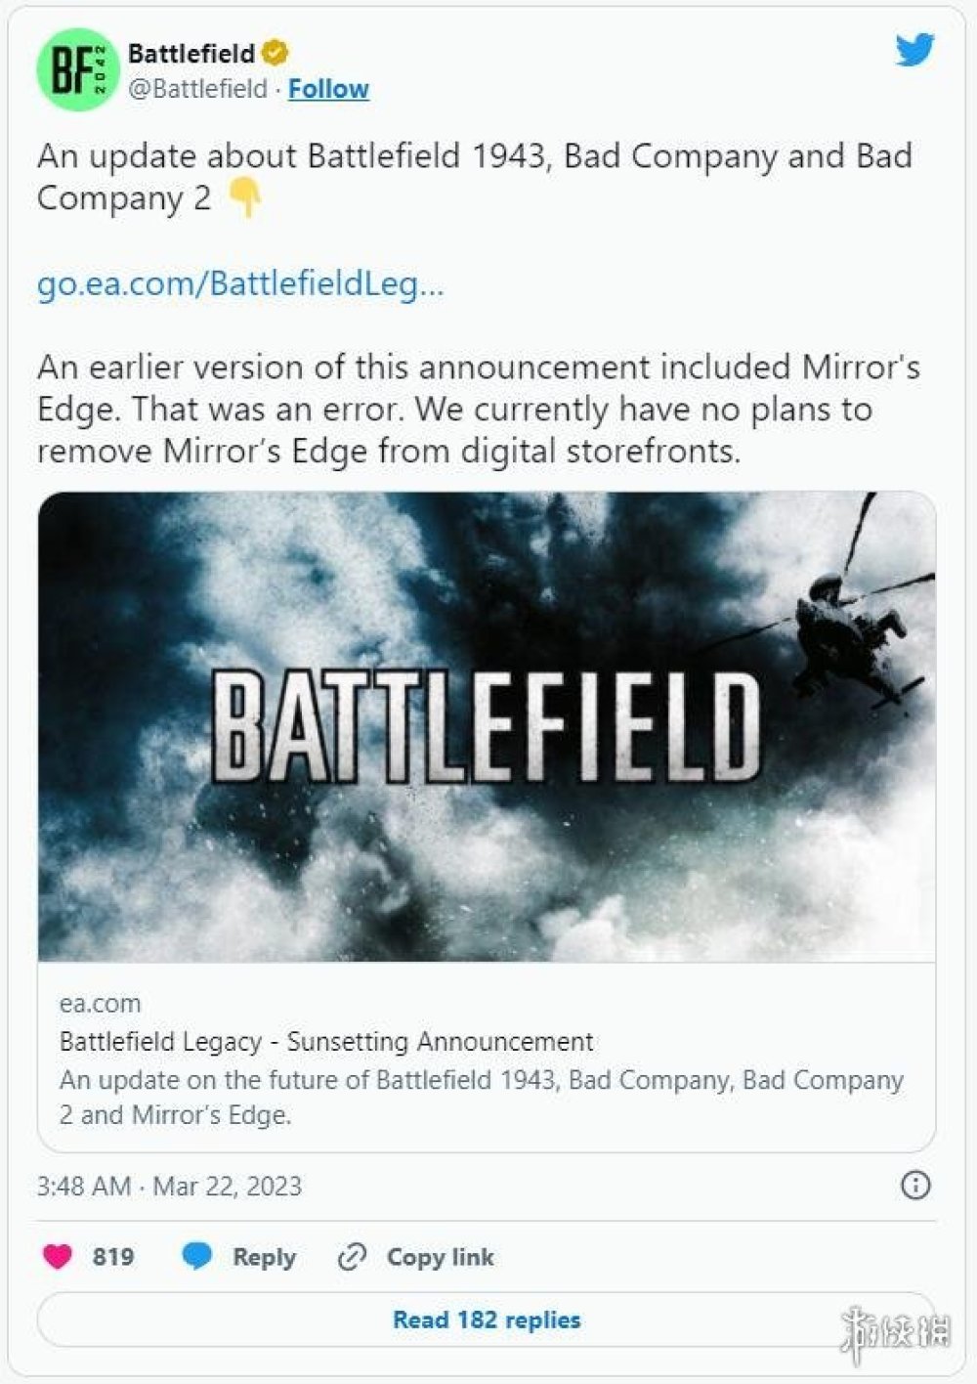Viewport: 977px width, 1384px height.
Task: Open Battlefield Legacy Sunsetting Announcement title
Action: 326,1042
